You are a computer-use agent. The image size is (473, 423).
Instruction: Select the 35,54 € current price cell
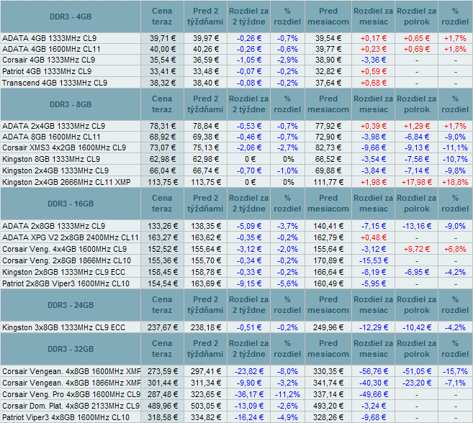point(163,60)
